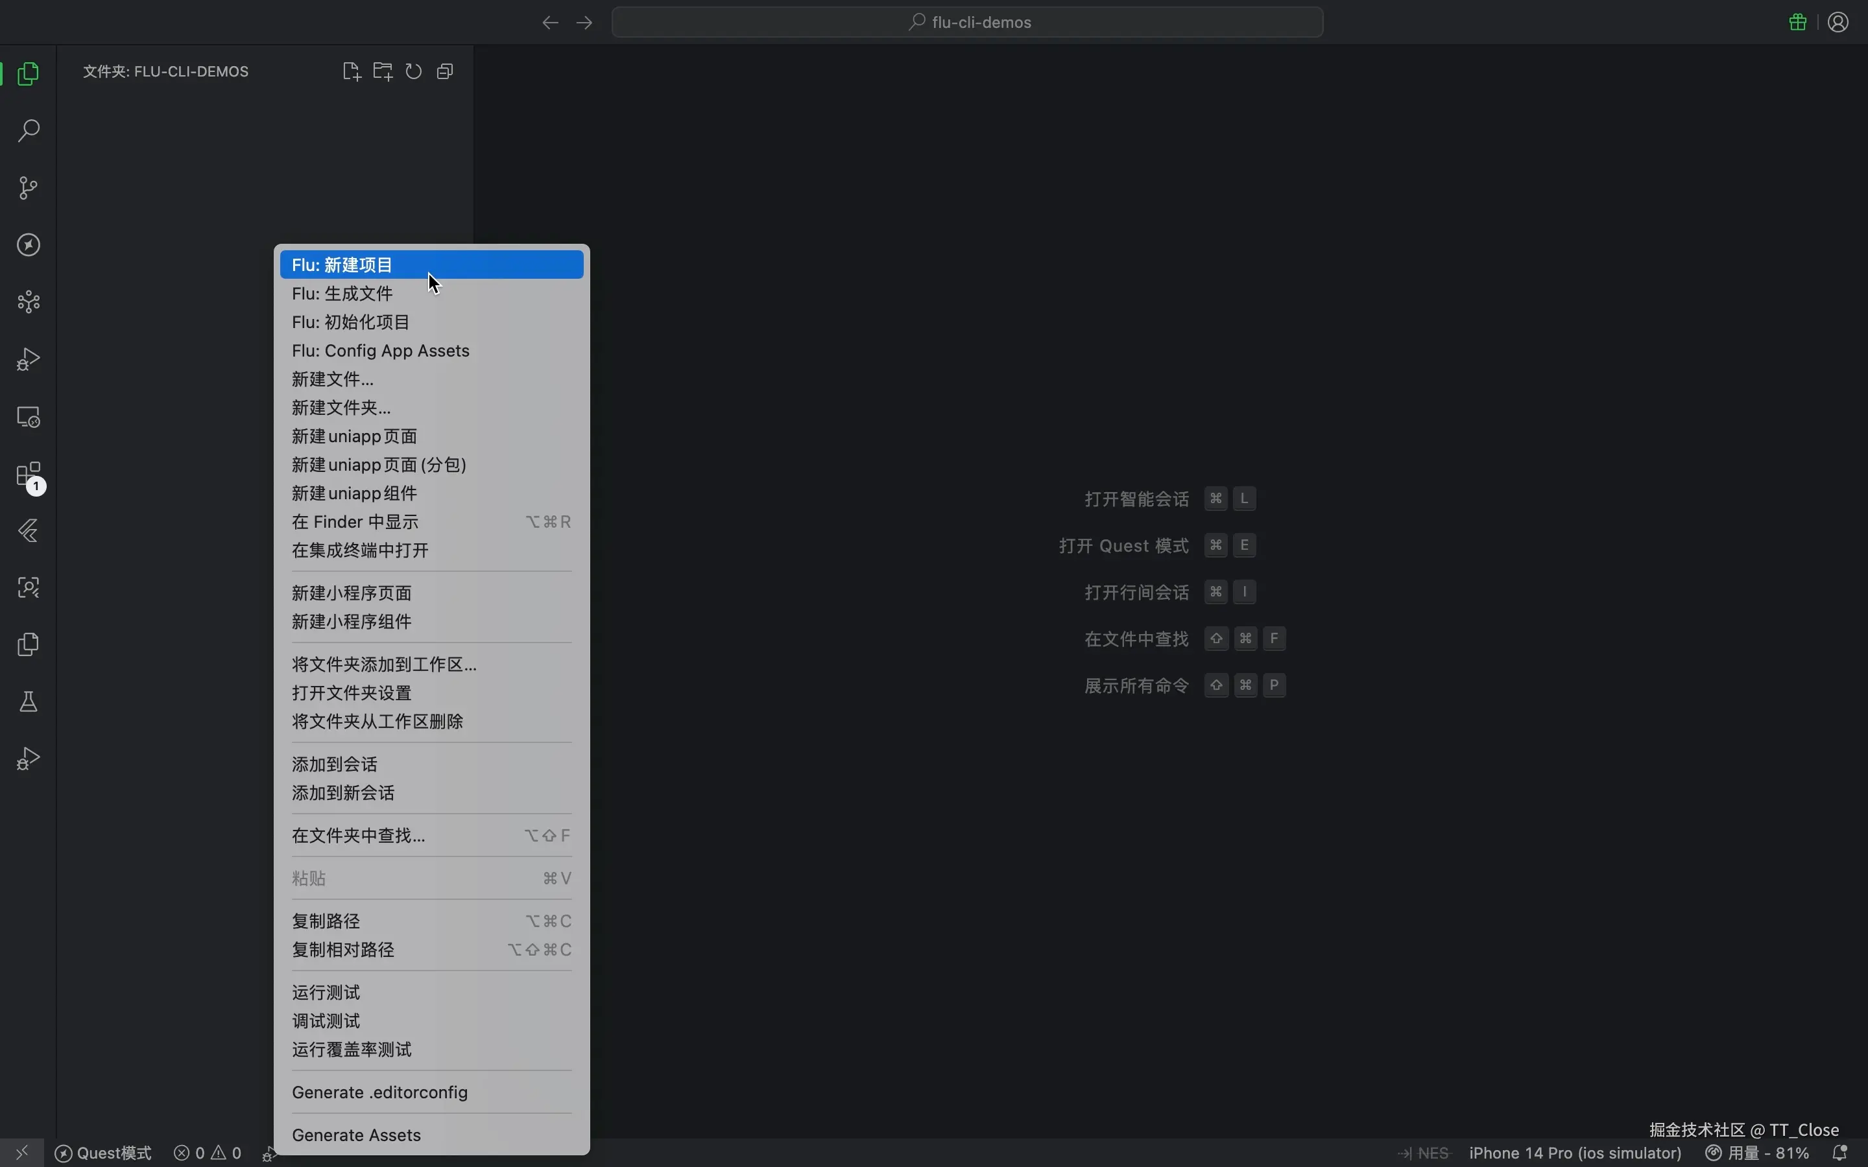The width and height of the screenshot is (1868, 1167).
Task: Open the Run and Debug sidebar view
Action: point(28,359)
